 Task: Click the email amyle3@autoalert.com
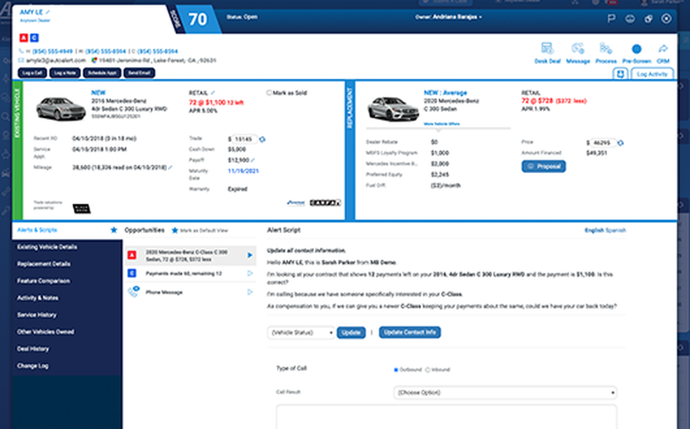(x=56, y=60)
